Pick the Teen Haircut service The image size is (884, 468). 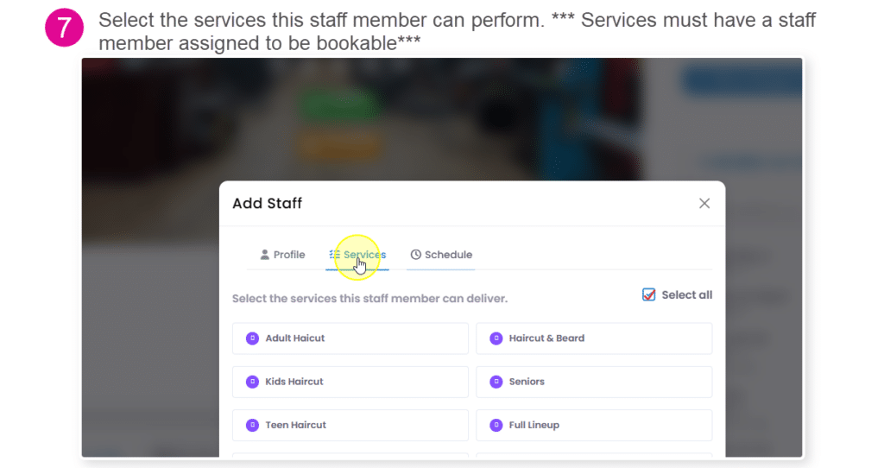click(350, 425)
